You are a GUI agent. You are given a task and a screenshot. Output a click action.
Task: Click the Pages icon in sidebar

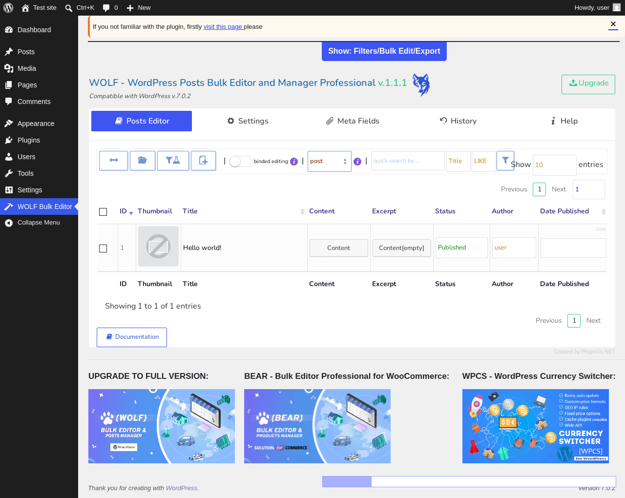click(x=9, y=85)
